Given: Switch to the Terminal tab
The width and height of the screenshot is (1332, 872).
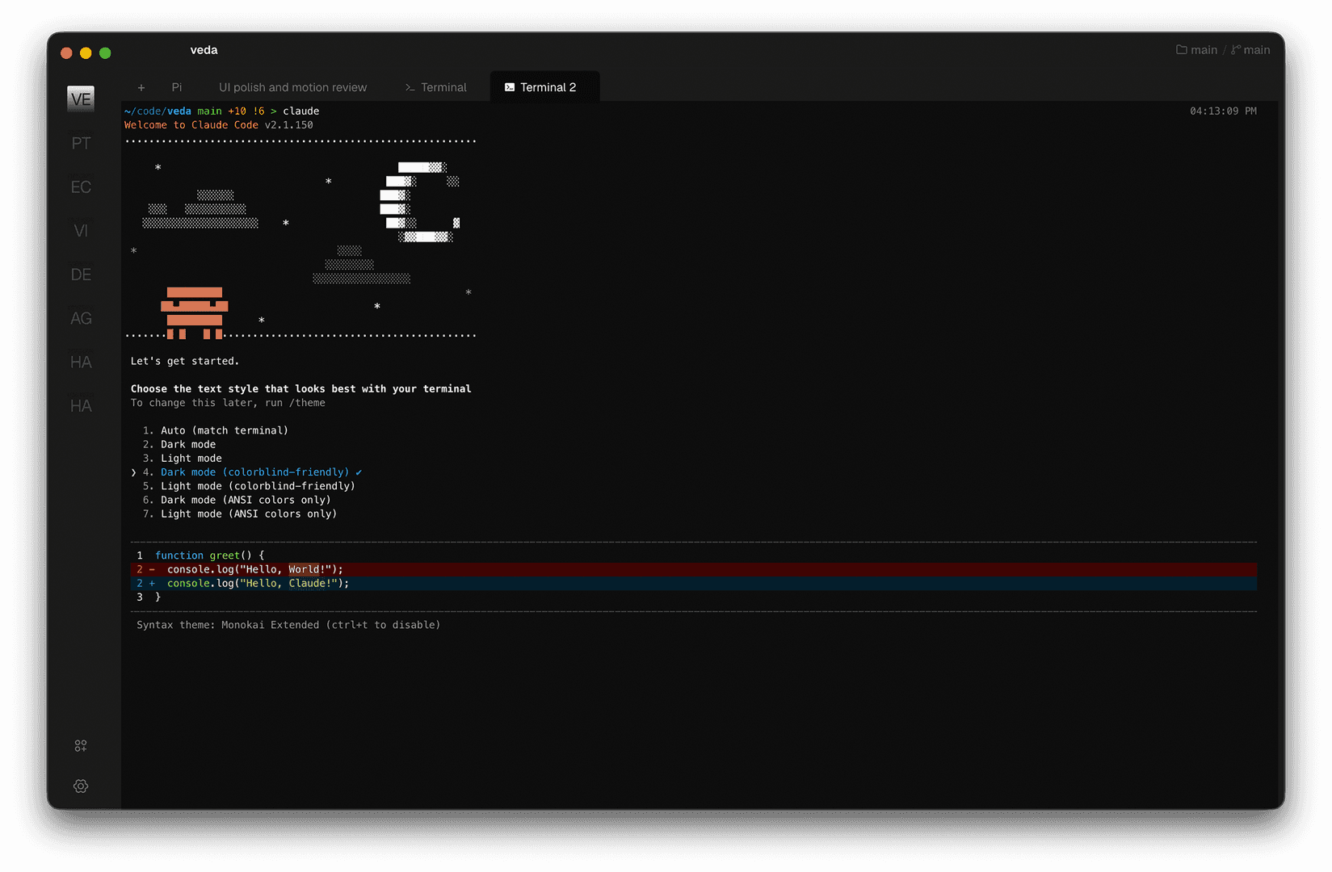Looking at the screenshot, I should click(x=436, y=87).
